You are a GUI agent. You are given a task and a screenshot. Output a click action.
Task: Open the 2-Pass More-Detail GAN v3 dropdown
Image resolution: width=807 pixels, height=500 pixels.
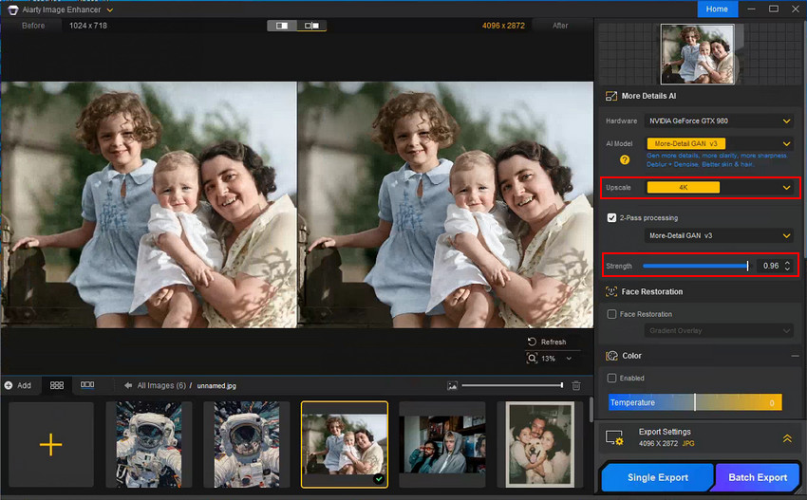tap(719, 235)
